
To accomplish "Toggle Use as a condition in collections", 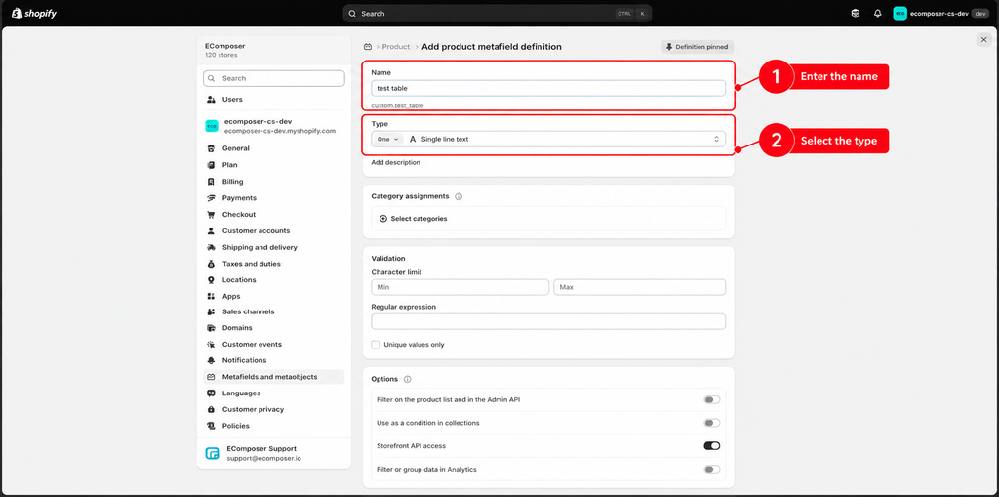I will 711,423.
